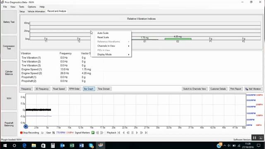Click the Pico Diagnostics taskbar icon
The image size is (265, 149).
[x=101, y=145]
